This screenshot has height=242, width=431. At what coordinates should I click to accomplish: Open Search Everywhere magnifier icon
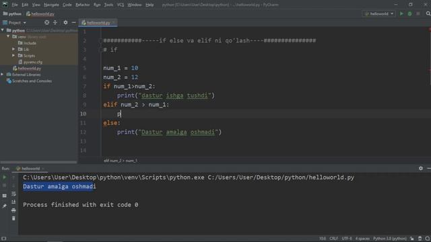[x=428, y=13]
